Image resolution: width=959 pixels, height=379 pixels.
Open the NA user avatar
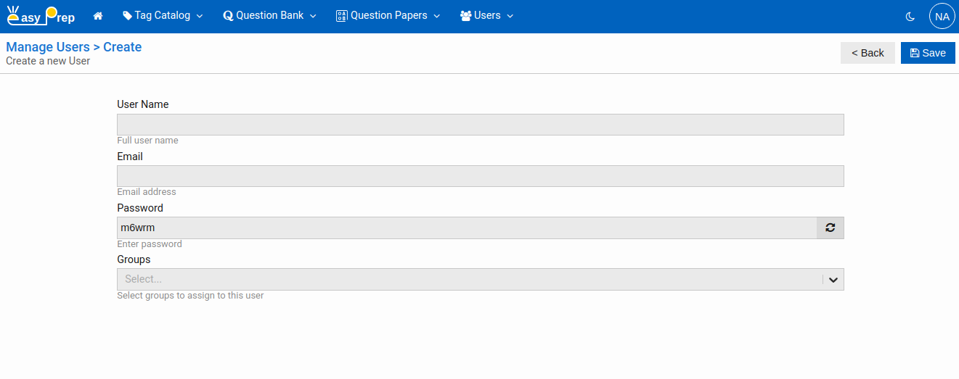[x=942, y=16]
